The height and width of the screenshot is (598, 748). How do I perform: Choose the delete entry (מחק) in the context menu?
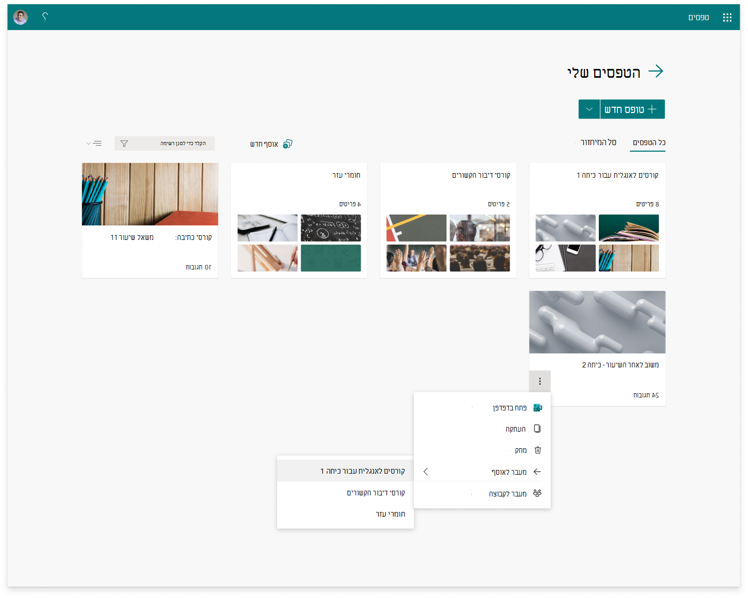pos(482,450)
